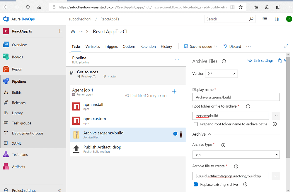Click the search magnifier icon
Viewport: 293px width, 192px height.
pyautogui.click(x=251, y=19)
